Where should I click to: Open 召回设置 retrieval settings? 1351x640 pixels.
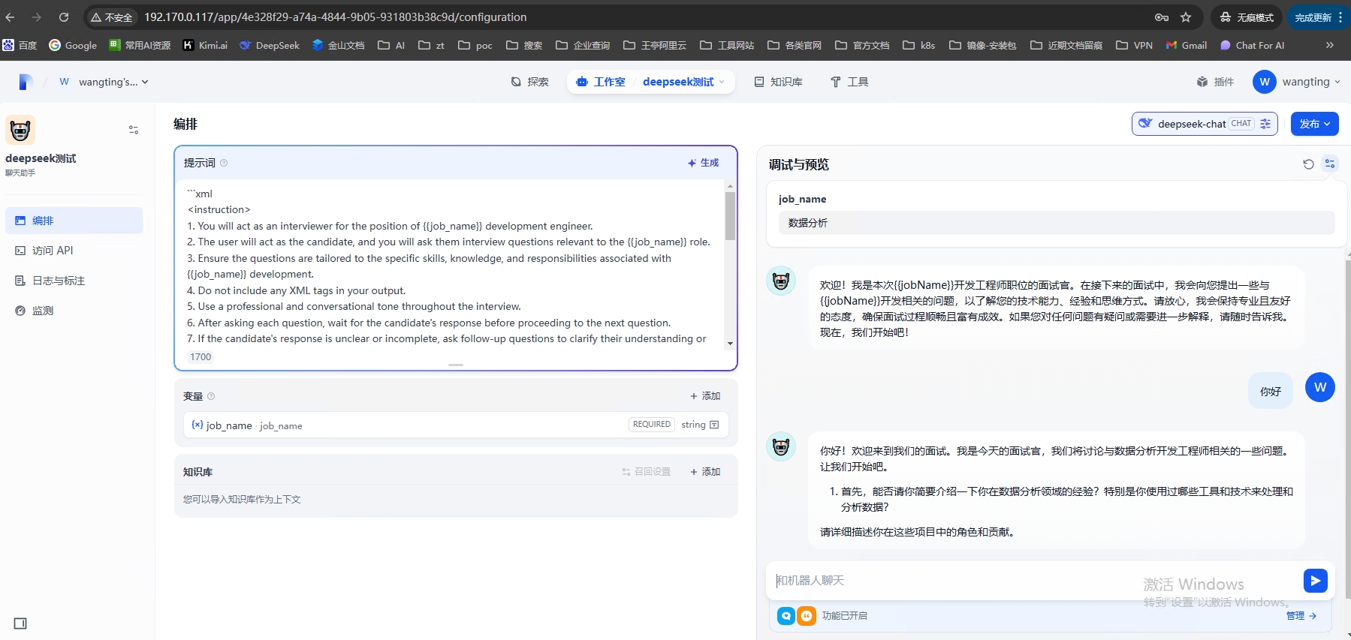click(647, 472)
